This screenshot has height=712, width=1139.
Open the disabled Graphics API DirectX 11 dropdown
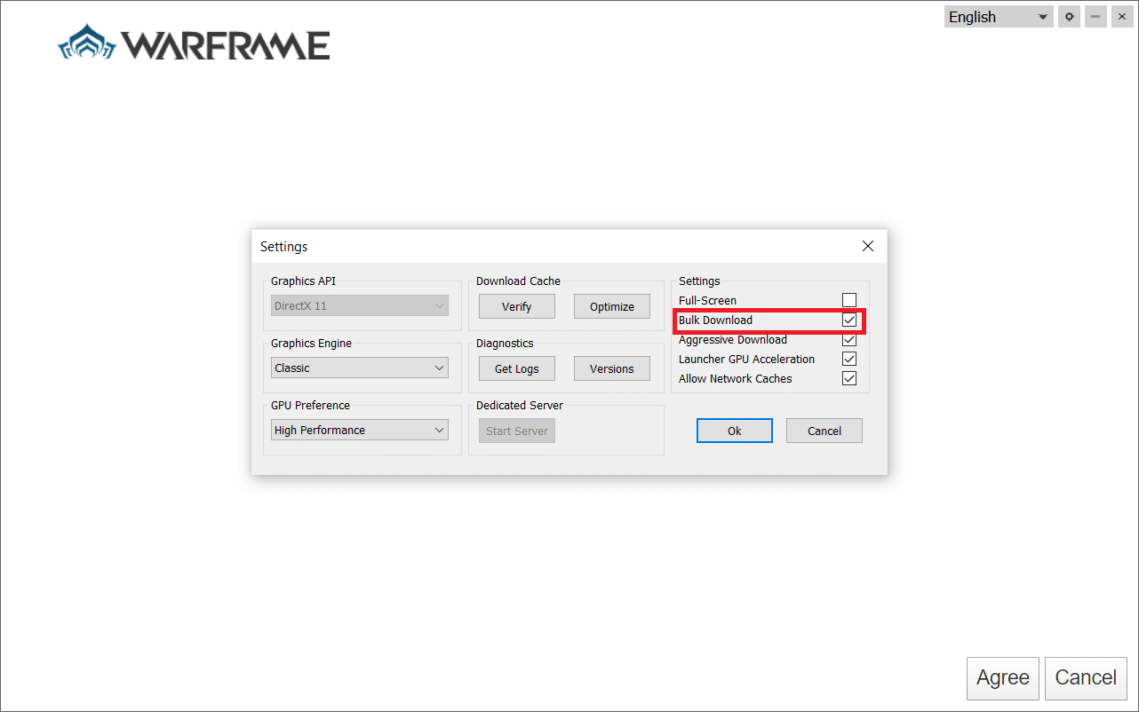click(x=360, y=306)
